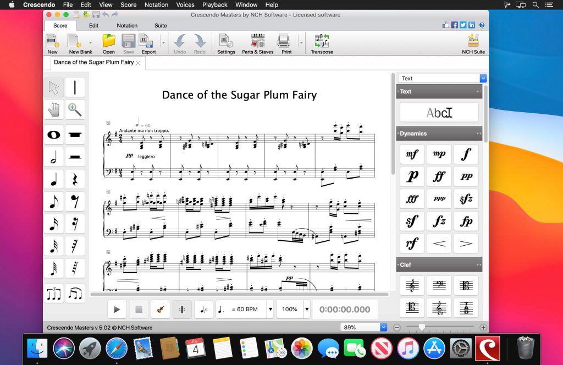This screenshot has height=365, width=563.
Task: Activate the zoom magnifier tool
Action: (75, 110)
